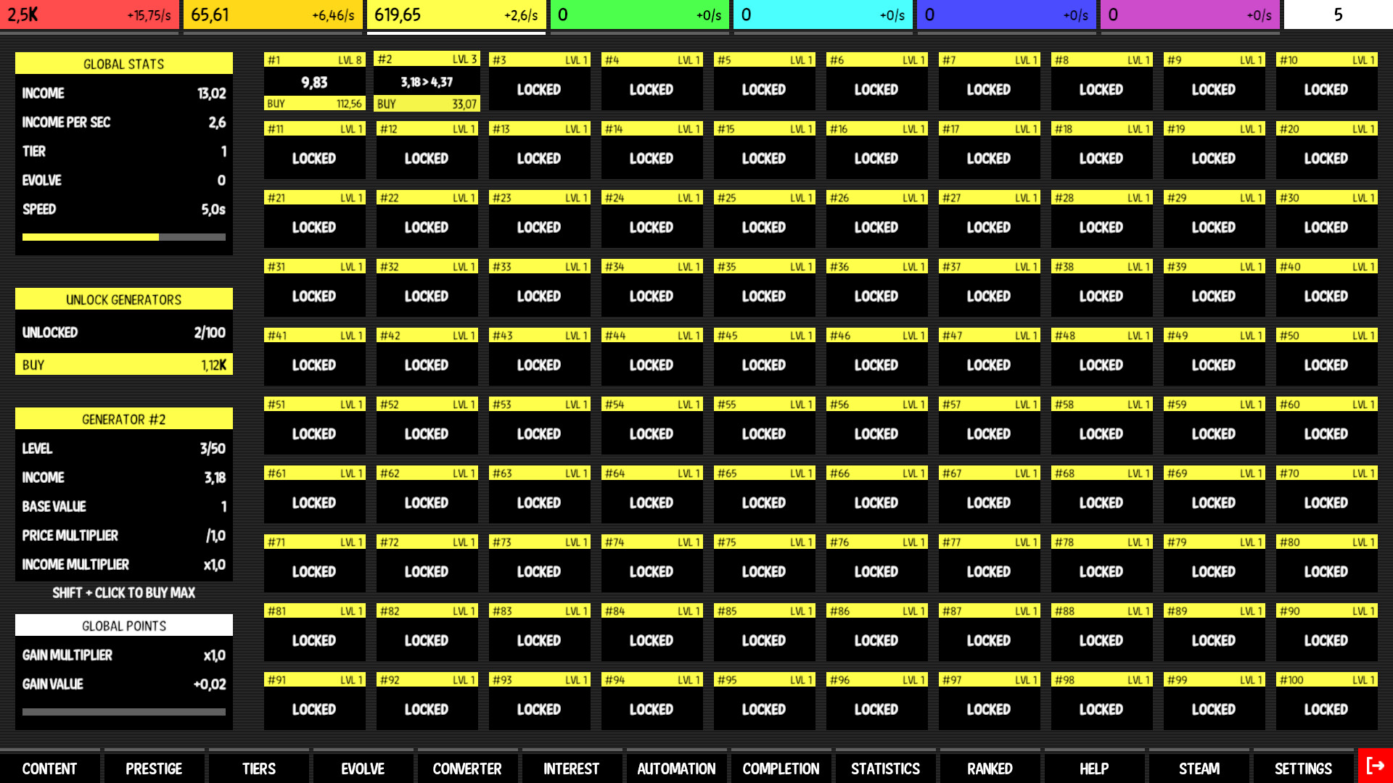This screenshot has width=1393, height=783.
Task: Open the Steam tab
Action: (1199, 768)
